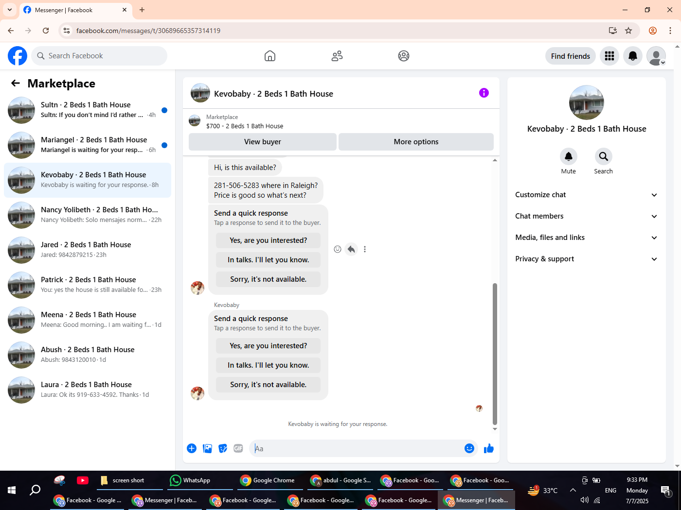
Task: Open emoji picker in message box
Action: (469, 448)
